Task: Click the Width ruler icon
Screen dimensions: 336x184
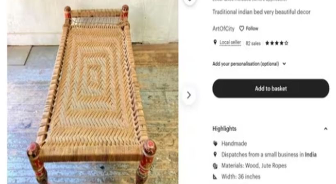Action: [215, 177]
